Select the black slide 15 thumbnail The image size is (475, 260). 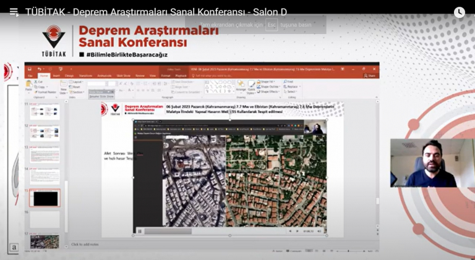click(45, 198)
